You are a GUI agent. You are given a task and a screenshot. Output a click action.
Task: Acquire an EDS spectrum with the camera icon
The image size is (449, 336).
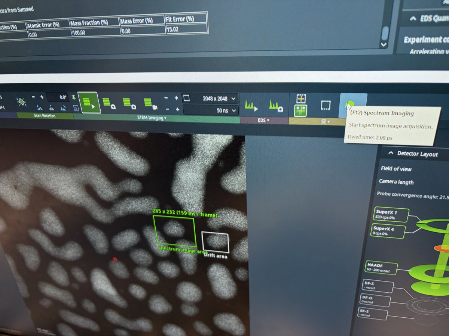coord(275,106)
